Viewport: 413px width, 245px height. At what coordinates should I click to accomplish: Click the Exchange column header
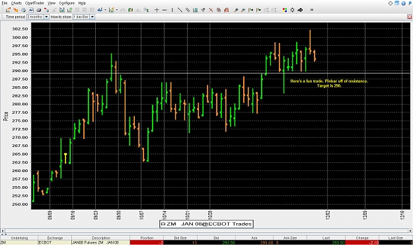pyautogui.click(x=55, y=238)
